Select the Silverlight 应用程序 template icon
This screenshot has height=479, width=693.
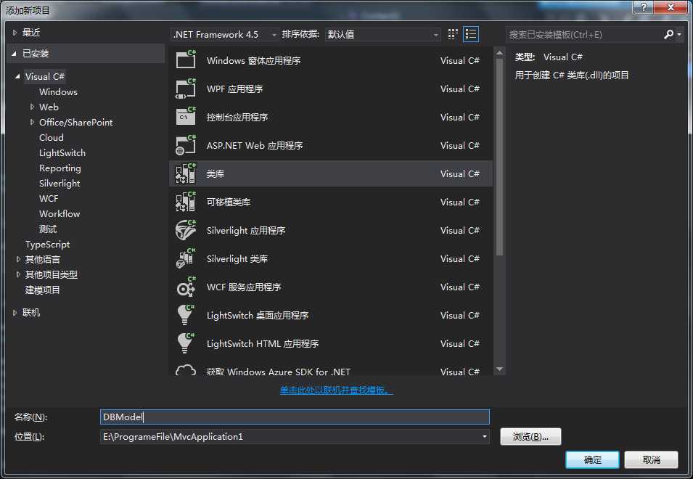(186, 230)
